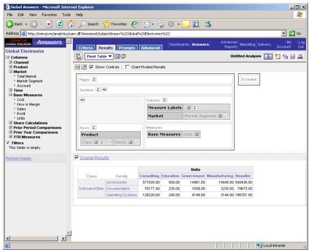The width and height of the screenshot is (312, 252).
Task: Click the Class column sort icon
Action: [108, 142]
